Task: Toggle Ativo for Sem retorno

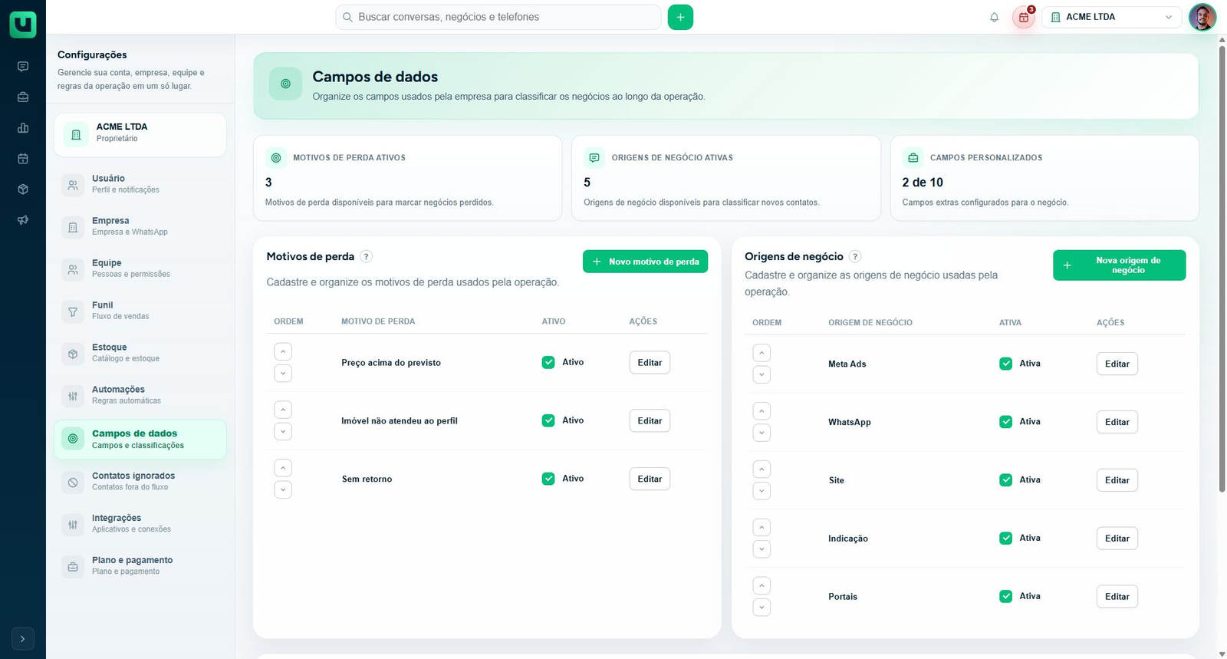Action: [x=548, y=479]
